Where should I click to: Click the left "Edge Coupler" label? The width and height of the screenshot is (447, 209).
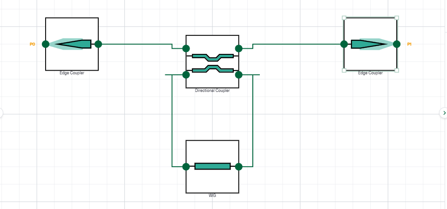[72, 73]
